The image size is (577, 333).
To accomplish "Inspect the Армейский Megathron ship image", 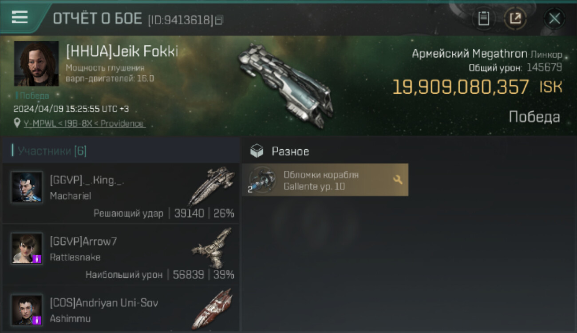I will pyautogui.click(x=285, y=86).
